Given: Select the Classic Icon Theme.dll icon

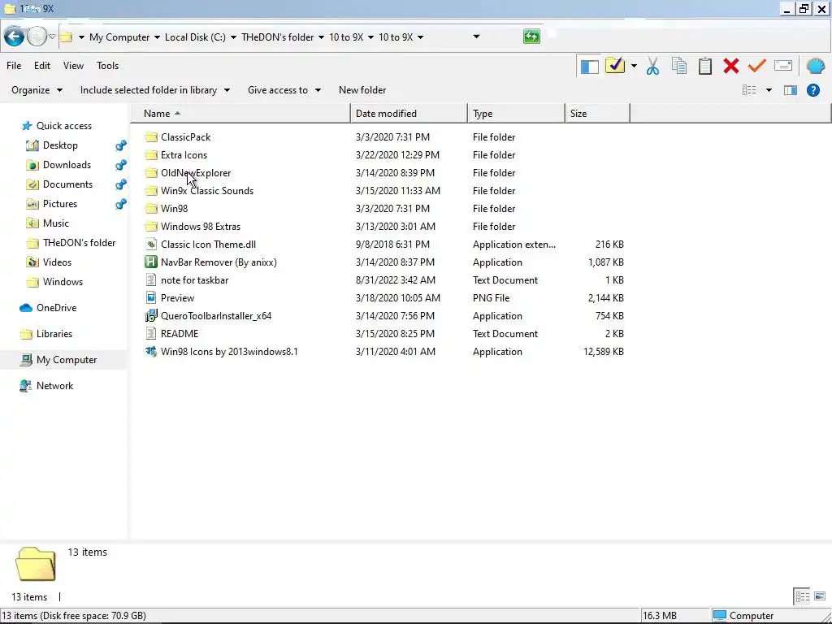Looking at the screenshot, I should [151, 244].
